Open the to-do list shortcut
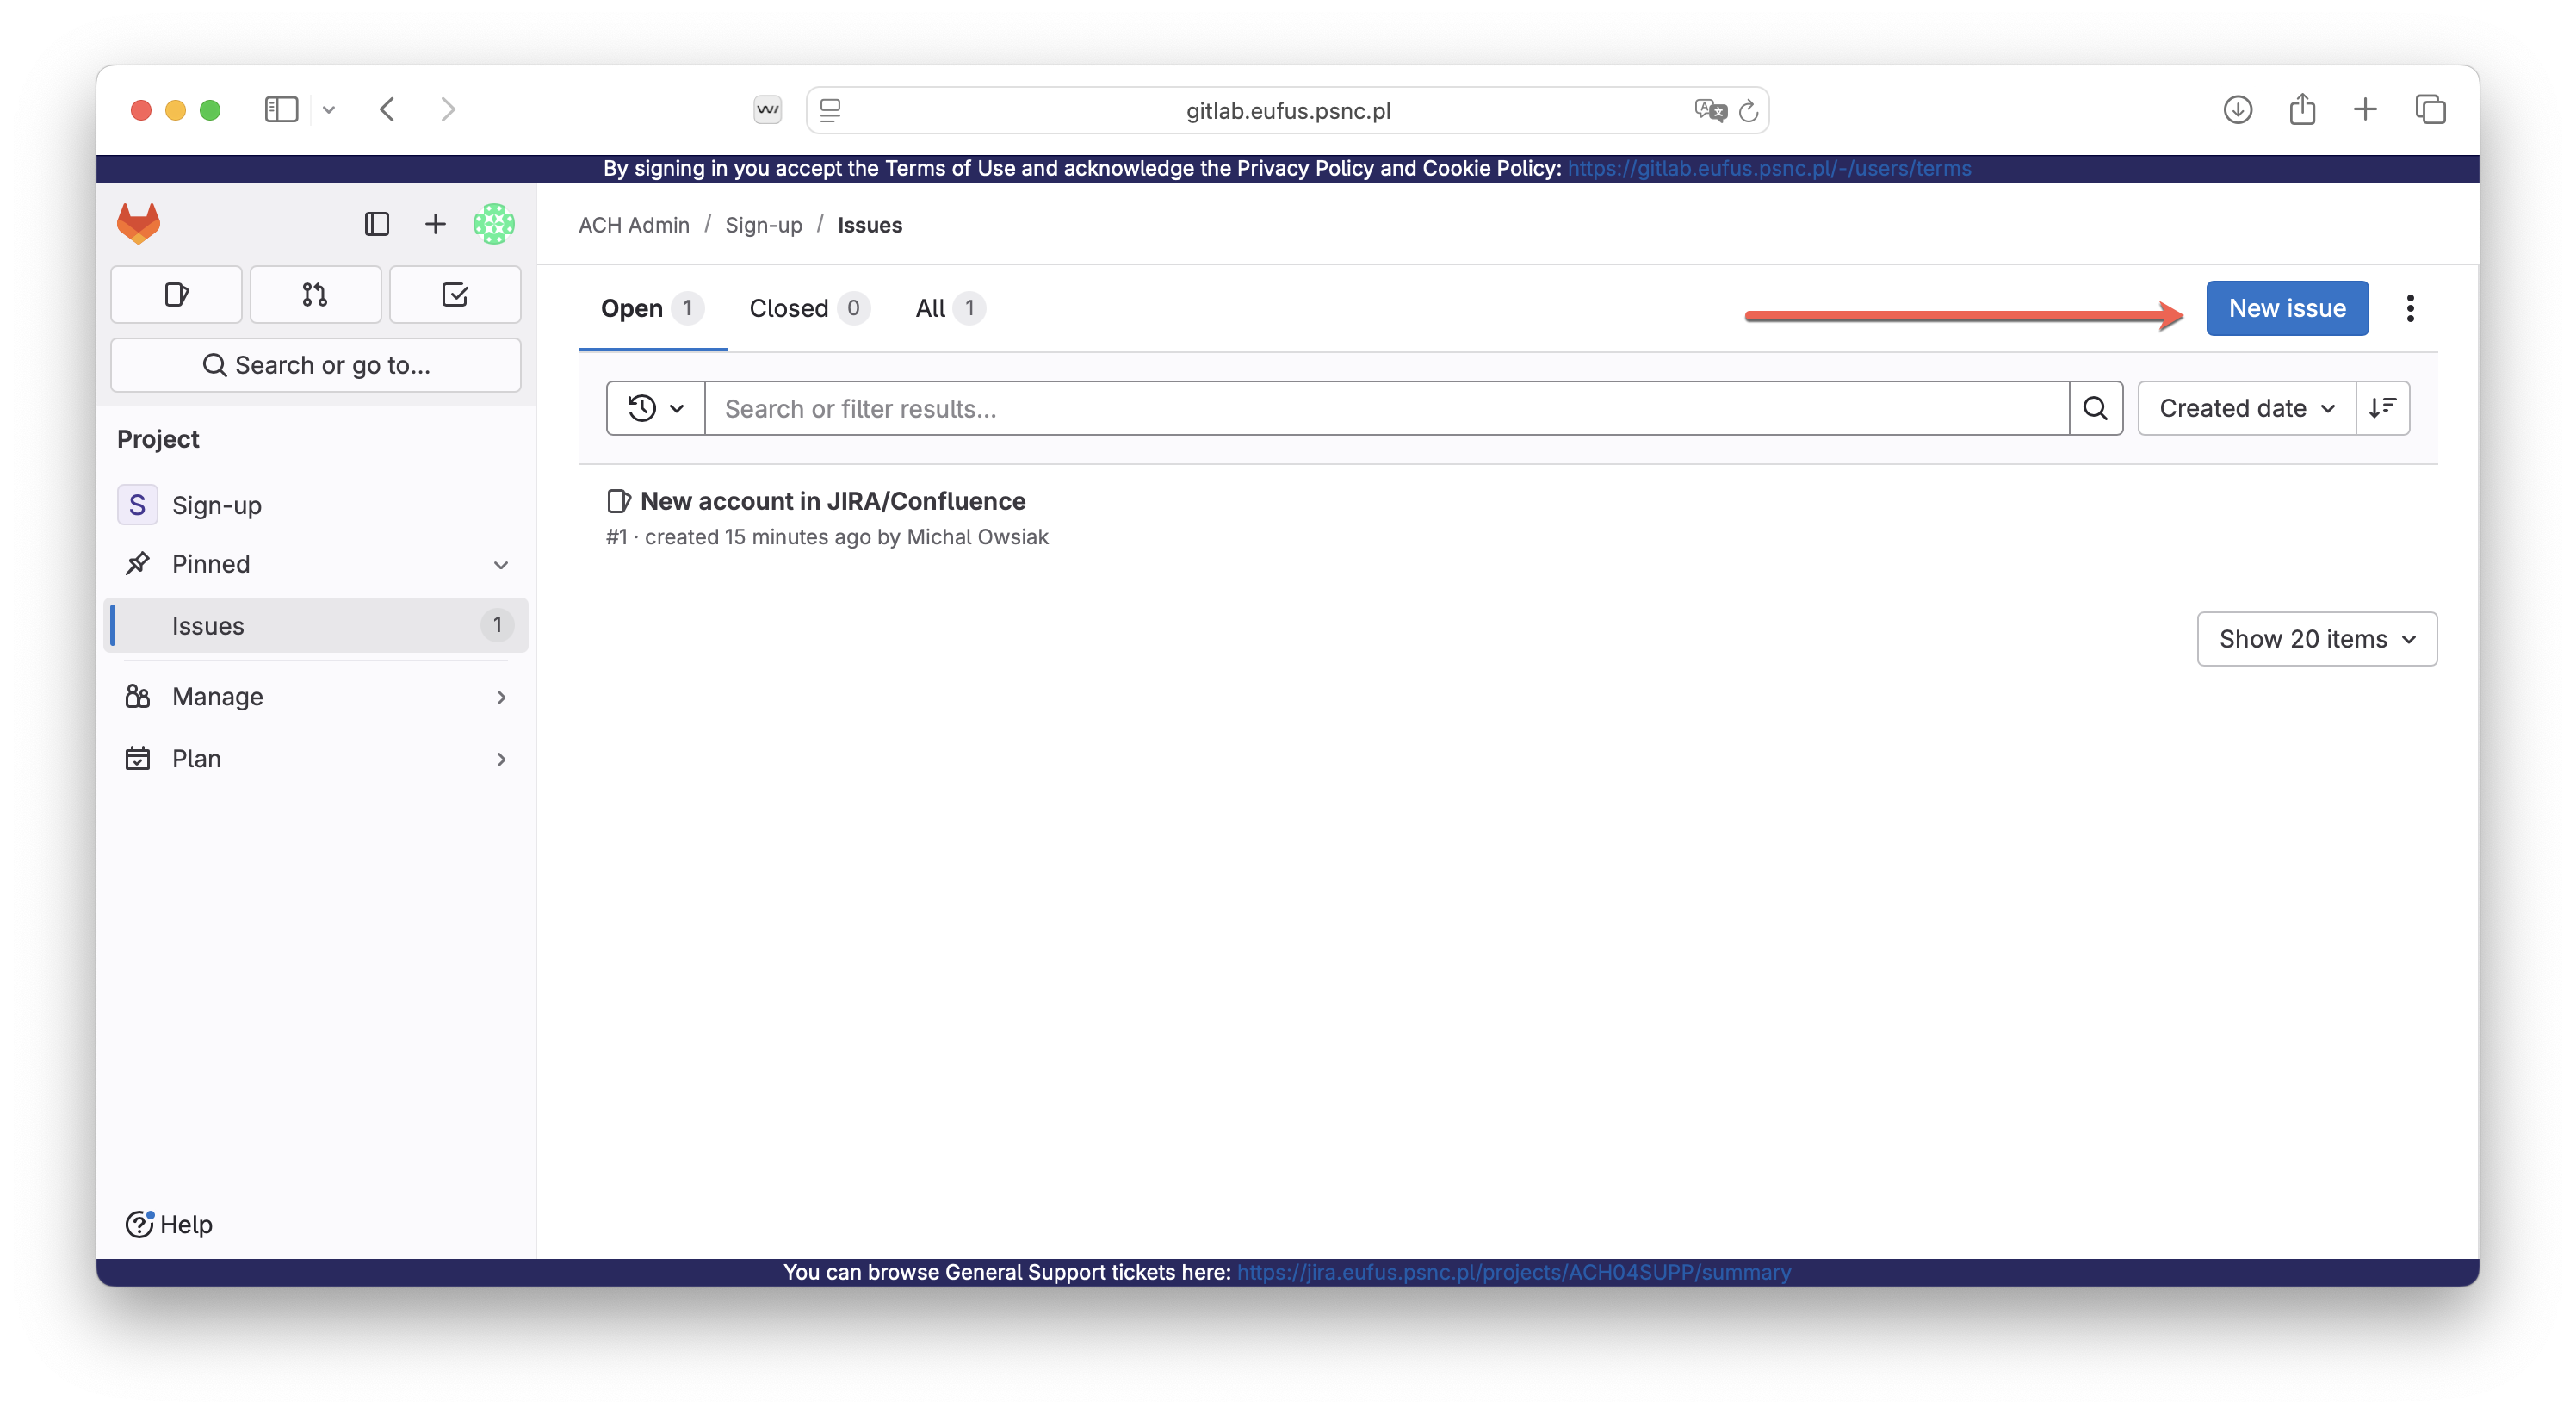2576x1414 pixels. coord(455,294)
